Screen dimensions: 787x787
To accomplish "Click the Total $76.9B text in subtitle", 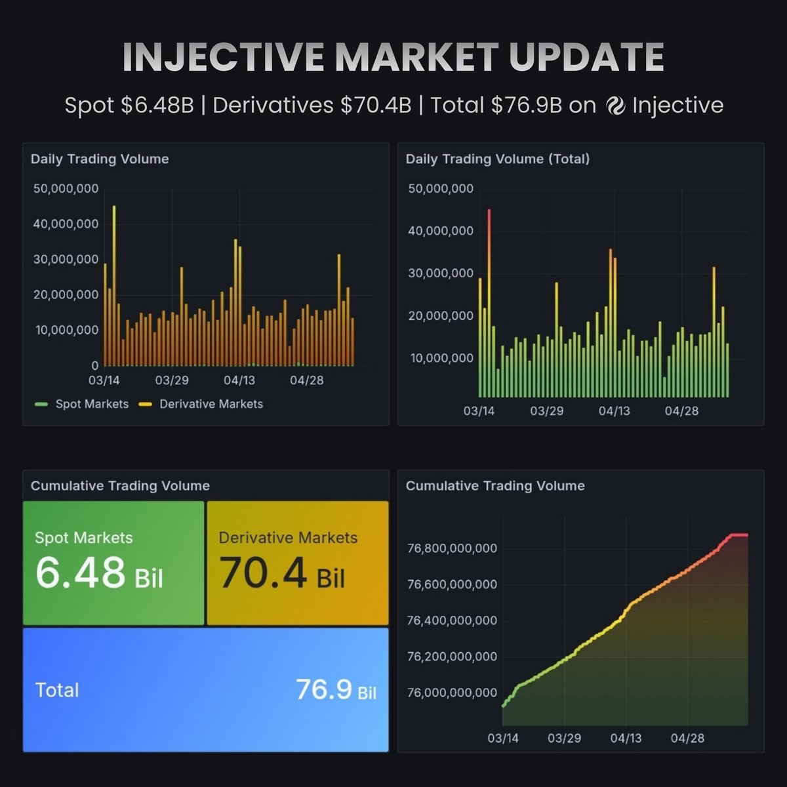I will tap(496, 106).
